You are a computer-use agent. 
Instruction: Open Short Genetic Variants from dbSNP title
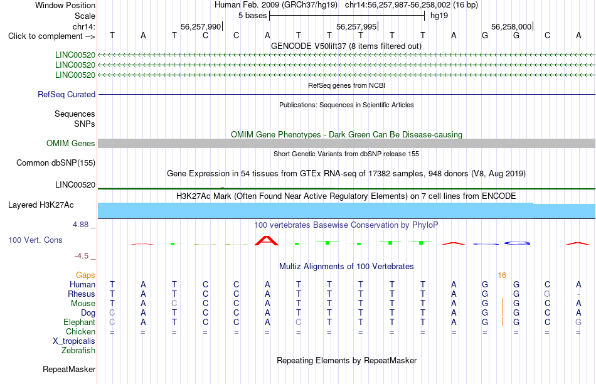pos(346,154)
